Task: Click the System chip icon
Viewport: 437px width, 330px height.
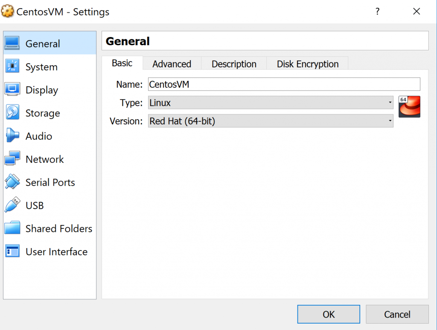Action: pos(12,66)
